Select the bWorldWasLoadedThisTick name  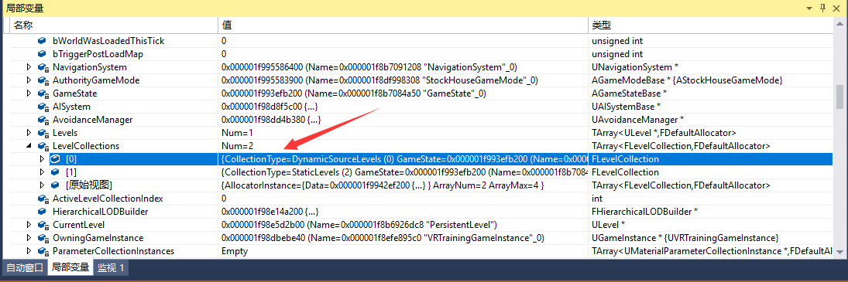pyautogui.click(x=108, y=40)
